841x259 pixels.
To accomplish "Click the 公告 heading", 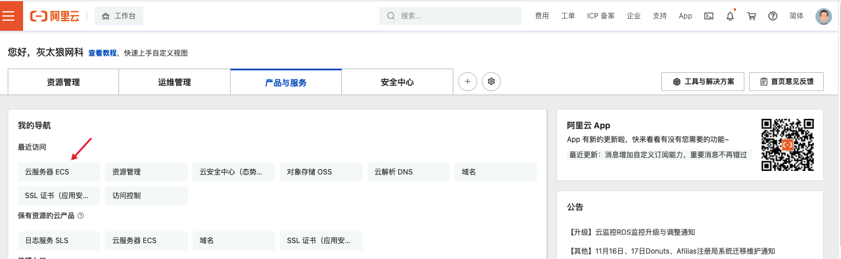I will [x=575, y=207].
